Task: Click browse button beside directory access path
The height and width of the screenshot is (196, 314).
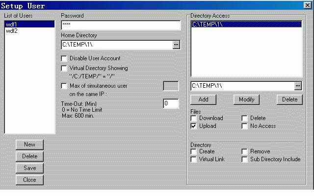Action: tap(298, 86)
